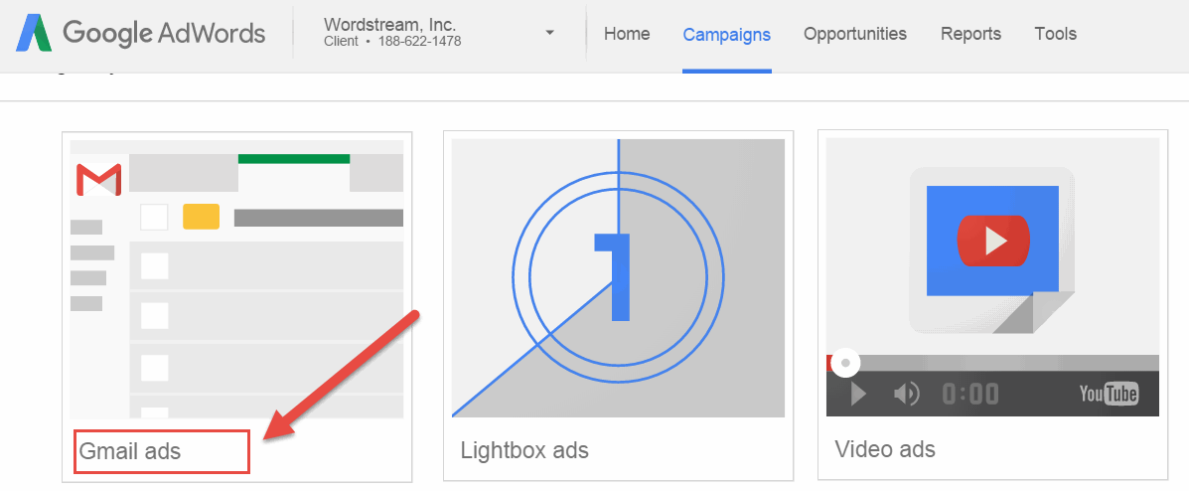Select the Campaigns tab

click(726, 34)
